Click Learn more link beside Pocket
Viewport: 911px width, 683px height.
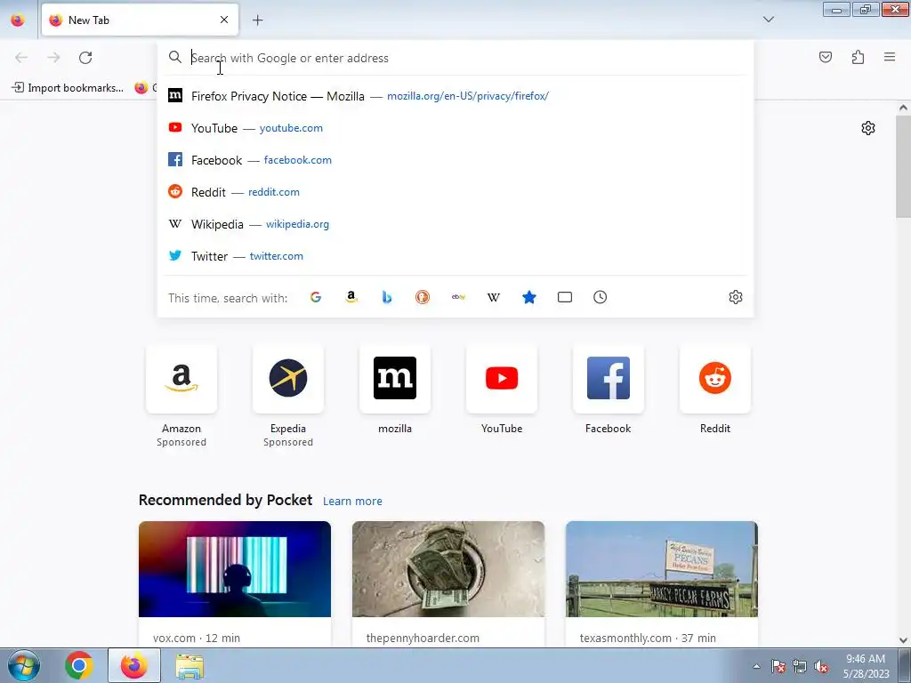[352, 501]
